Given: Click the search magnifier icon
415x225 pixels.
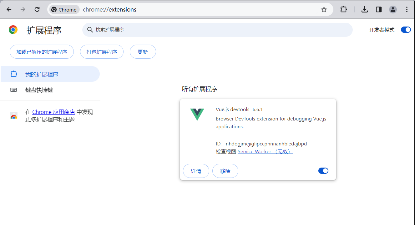Looking at the screenshot, I should [90, 30].
